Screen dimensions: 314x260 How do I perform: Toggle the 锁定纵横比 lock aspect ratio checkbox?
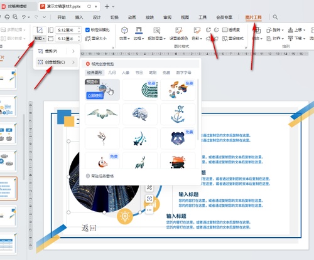pos(87,30)
